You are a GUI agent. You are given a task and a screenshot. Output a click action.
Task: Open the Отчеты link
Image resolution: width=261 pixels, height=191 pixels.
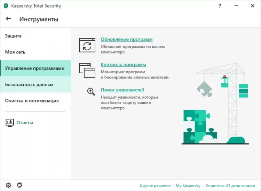pos(25,123)
